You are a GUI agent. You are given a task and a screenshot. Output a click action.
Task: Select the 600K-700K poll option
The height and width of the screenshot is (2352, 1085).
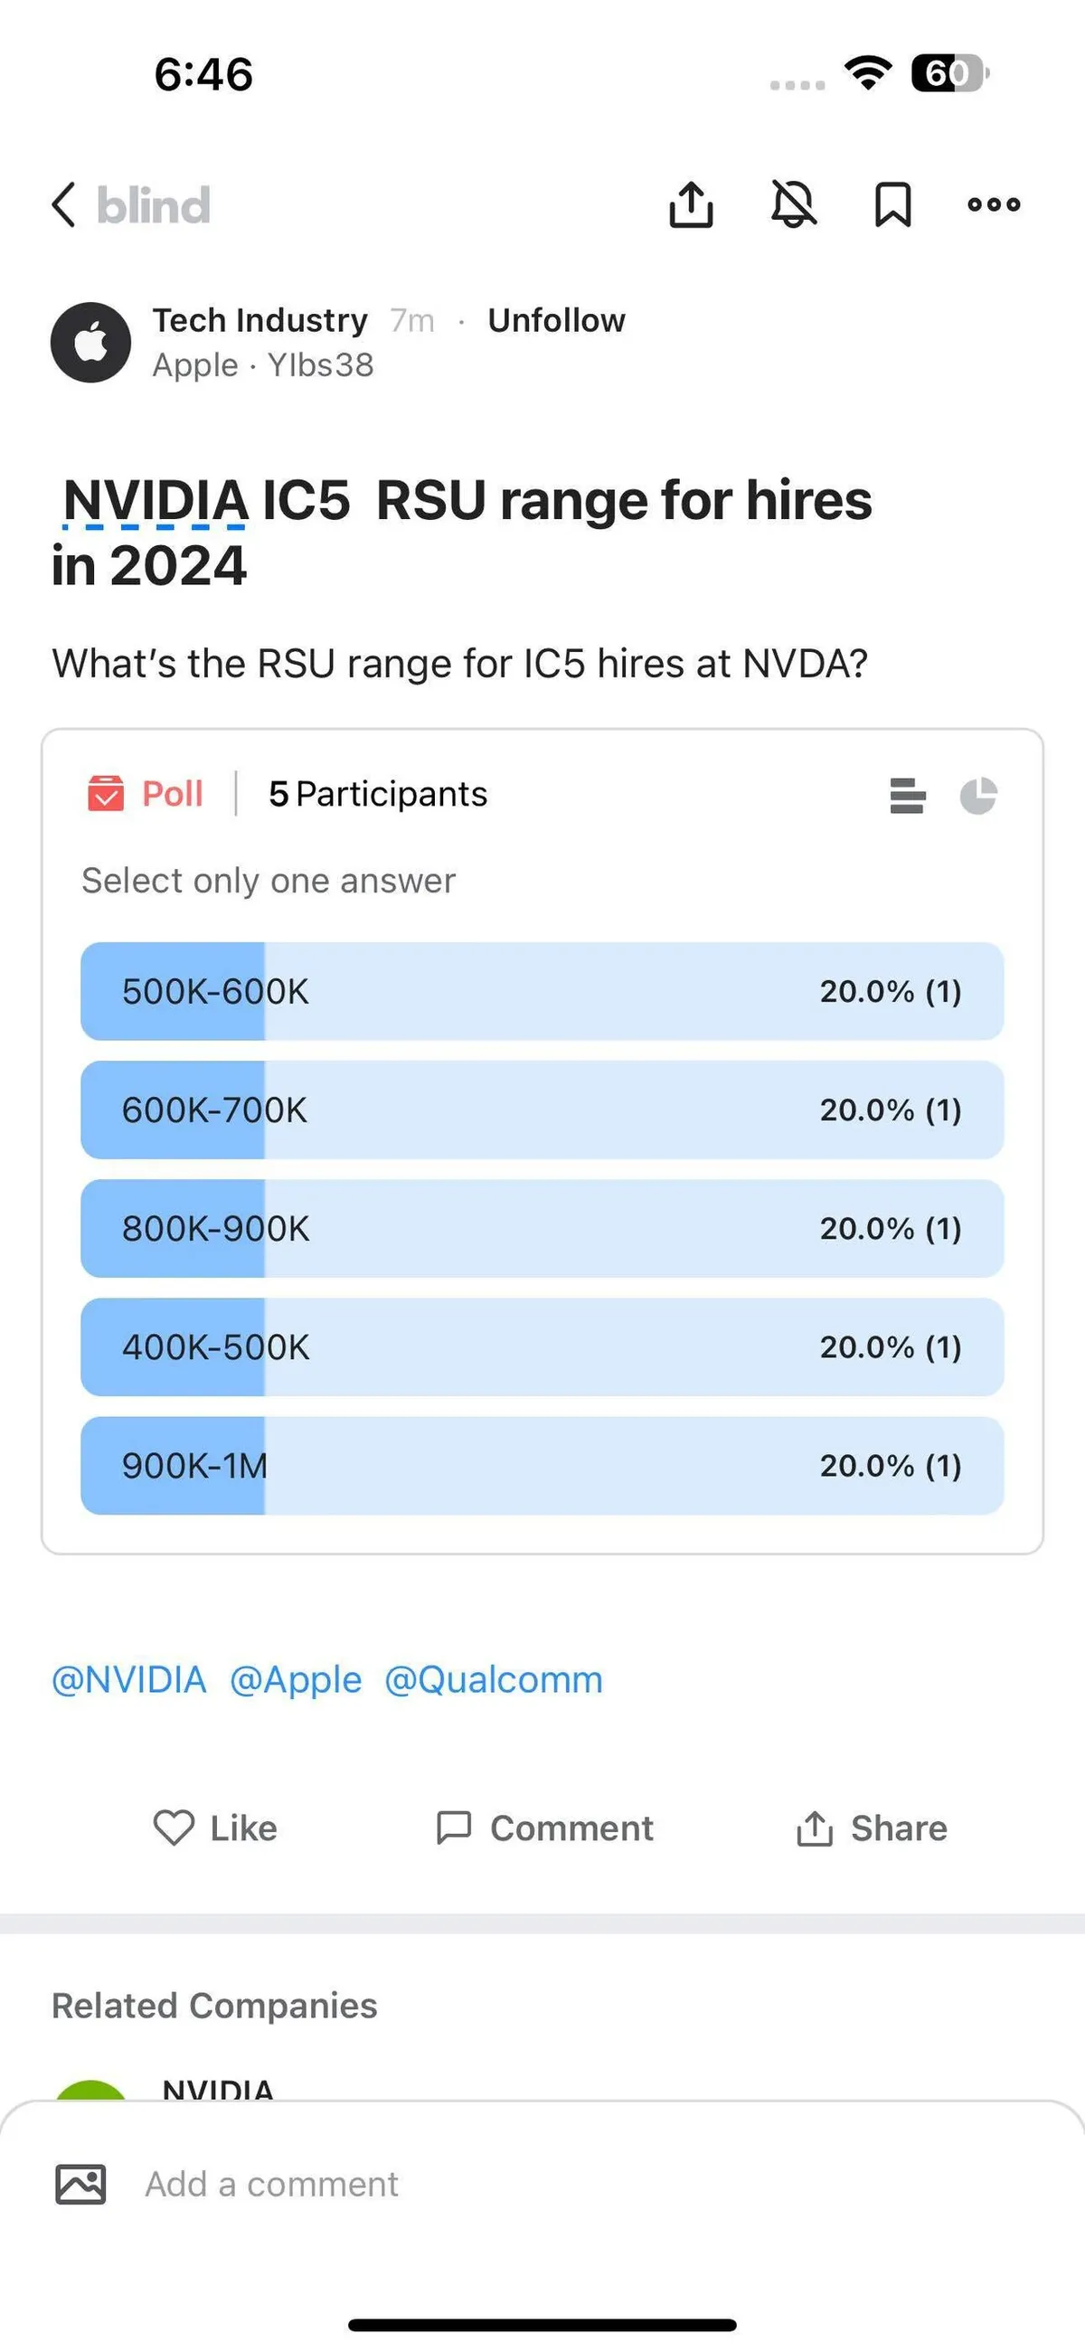click(x=542, y=1110)
